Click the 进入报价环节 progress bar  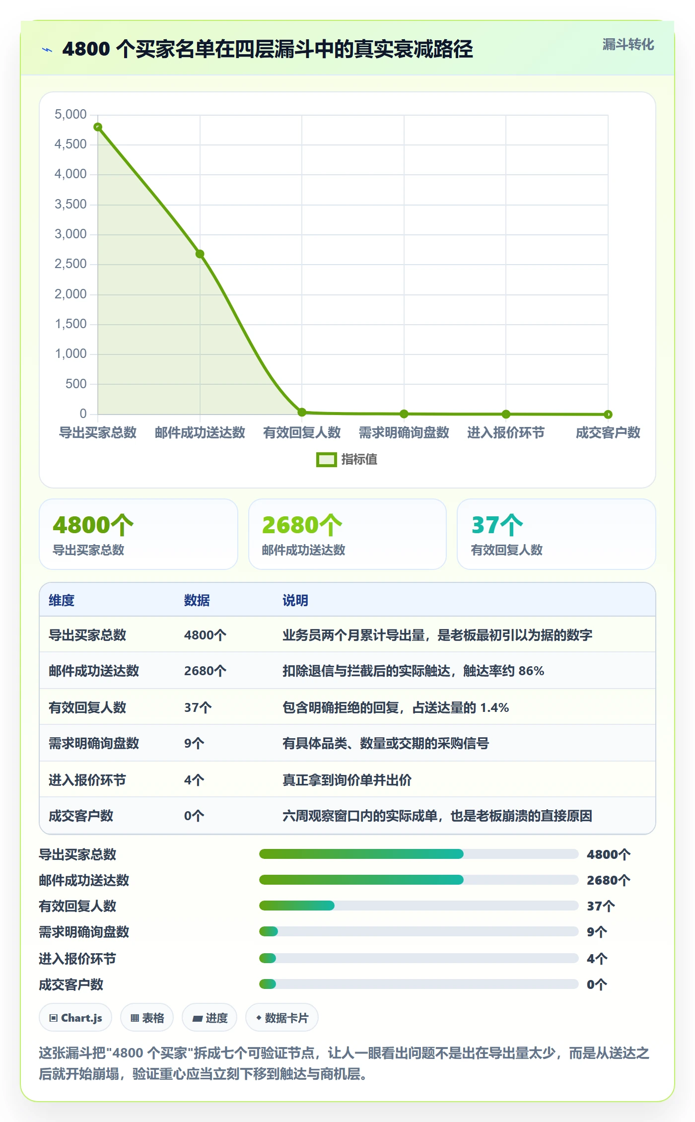419,958
